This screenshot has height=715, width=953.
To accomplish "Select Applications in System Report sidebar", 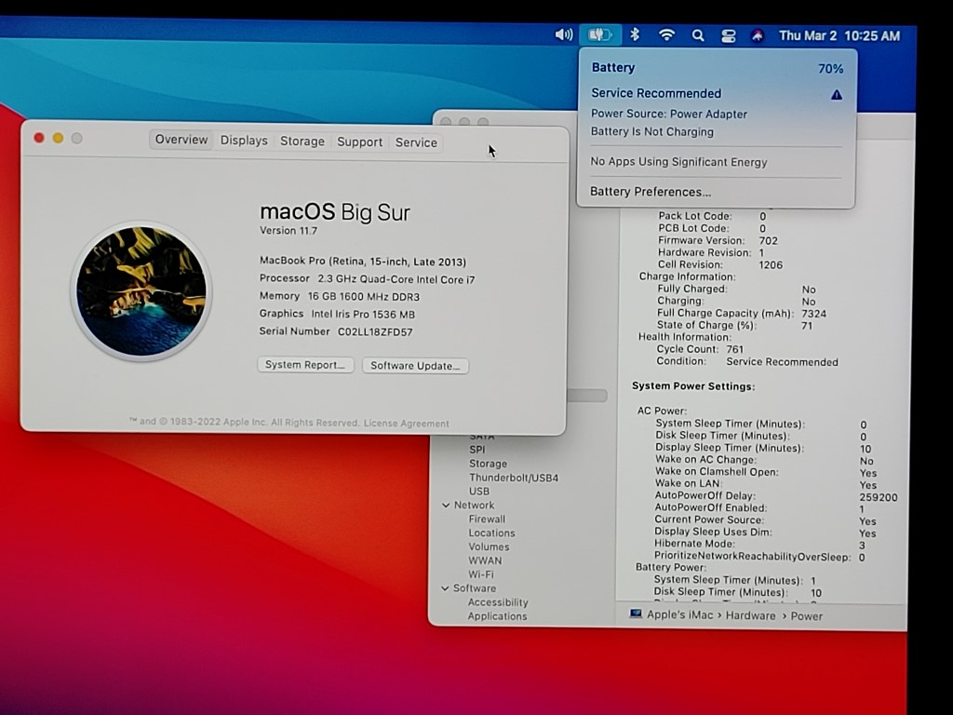I will tap(497, 616).
